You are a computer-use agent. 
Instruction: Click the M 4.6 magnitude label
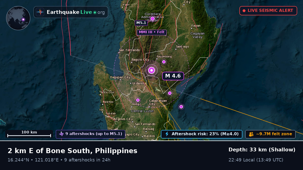pos(173,76)
